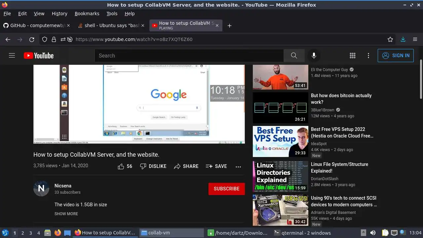This screenshot has width=423, height=238.
Task: Open the USB to SCSI video thumbnail
Action: [281, 210]
